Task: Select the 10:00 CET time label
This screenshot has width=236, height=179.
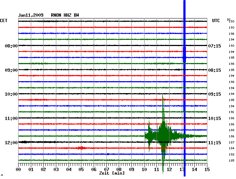Action: (11, 94)
